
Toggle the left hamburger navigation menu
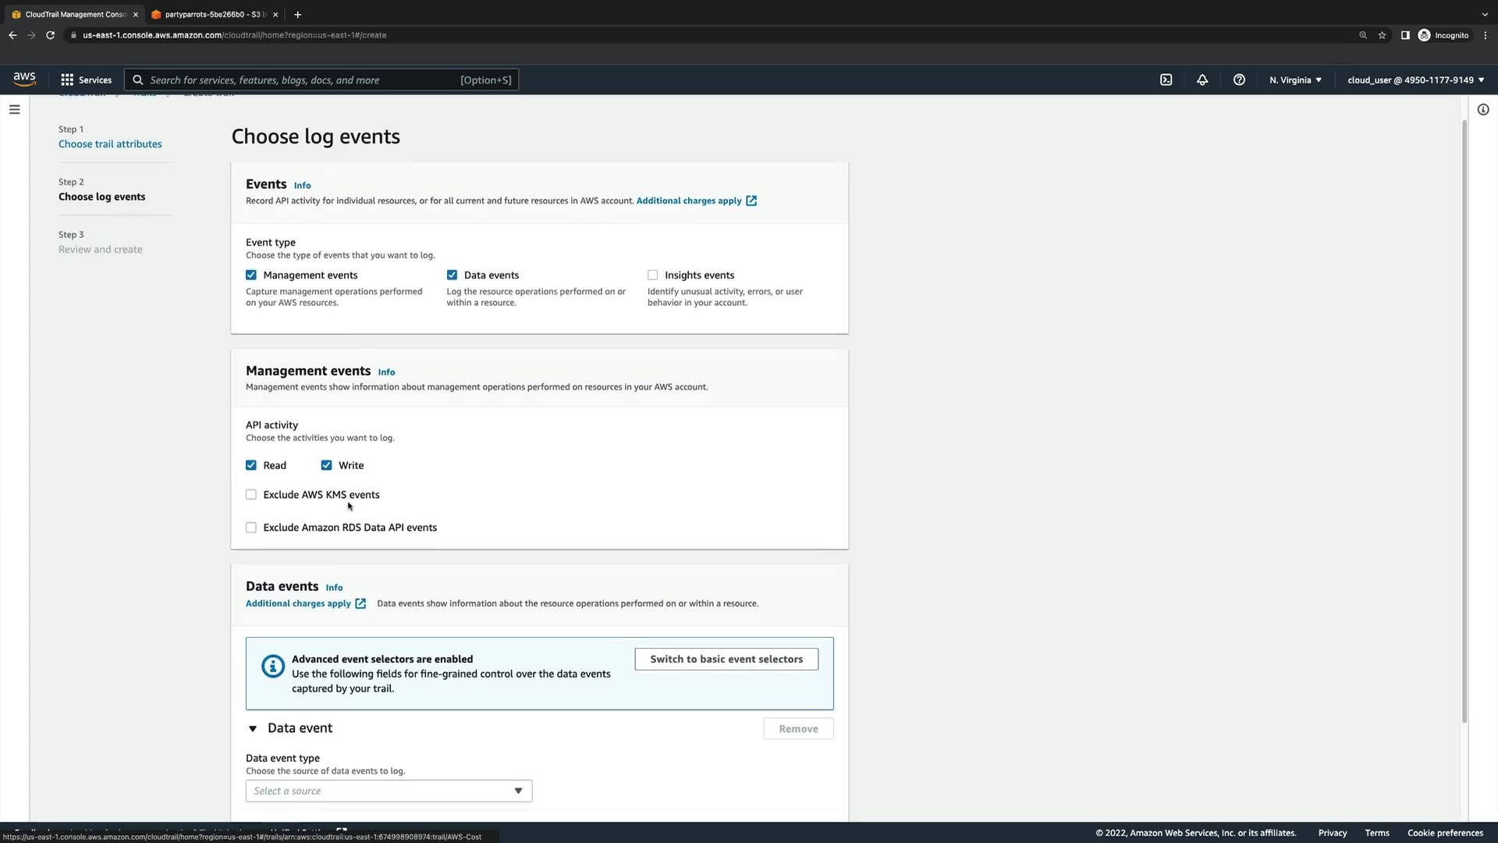pos(14,109)
